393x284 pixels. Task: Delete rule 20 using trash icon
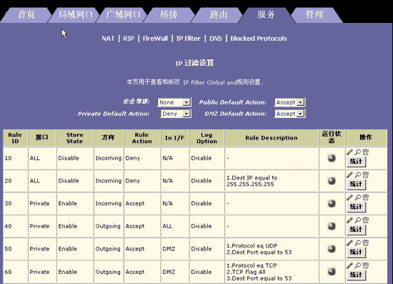366,175
